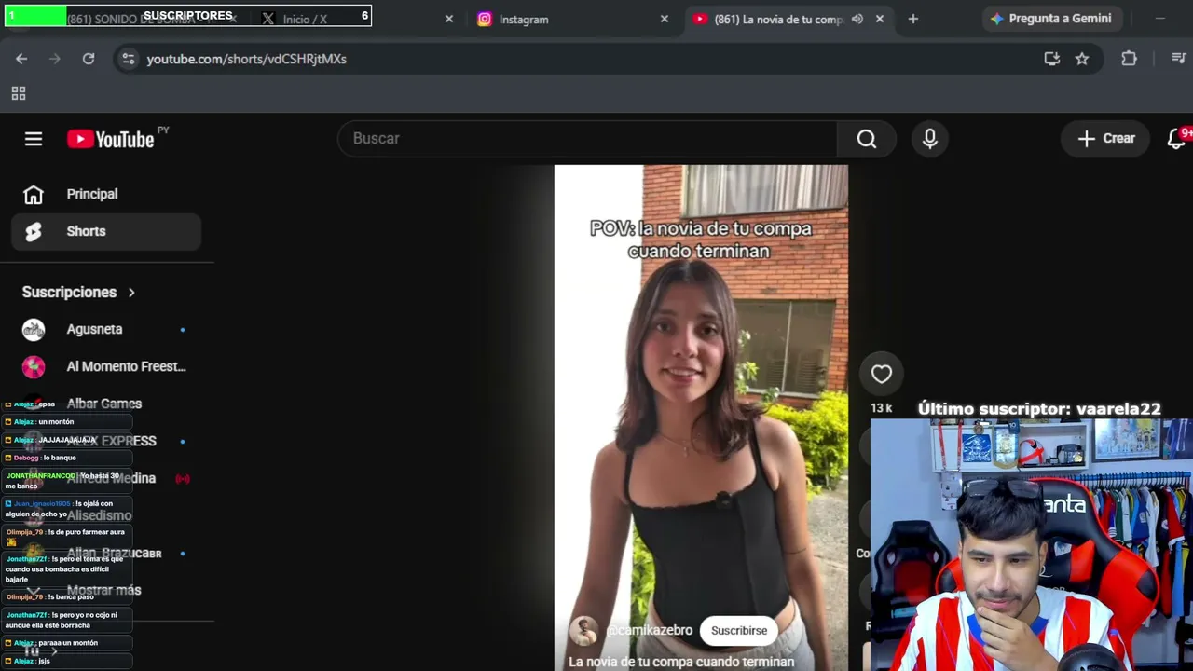Open the Albar Games channel

106,404
